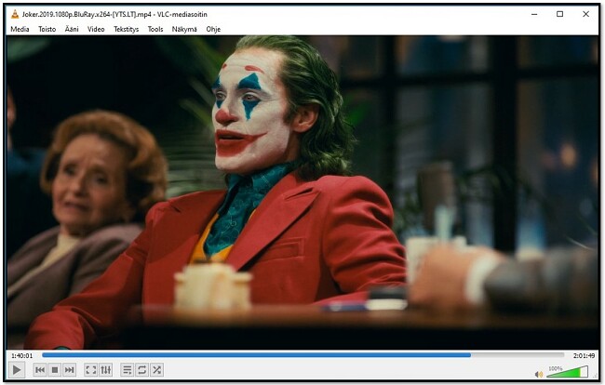Minimize the VLC window
This screenshot has height=385, width=605.
tap(534, 14)
